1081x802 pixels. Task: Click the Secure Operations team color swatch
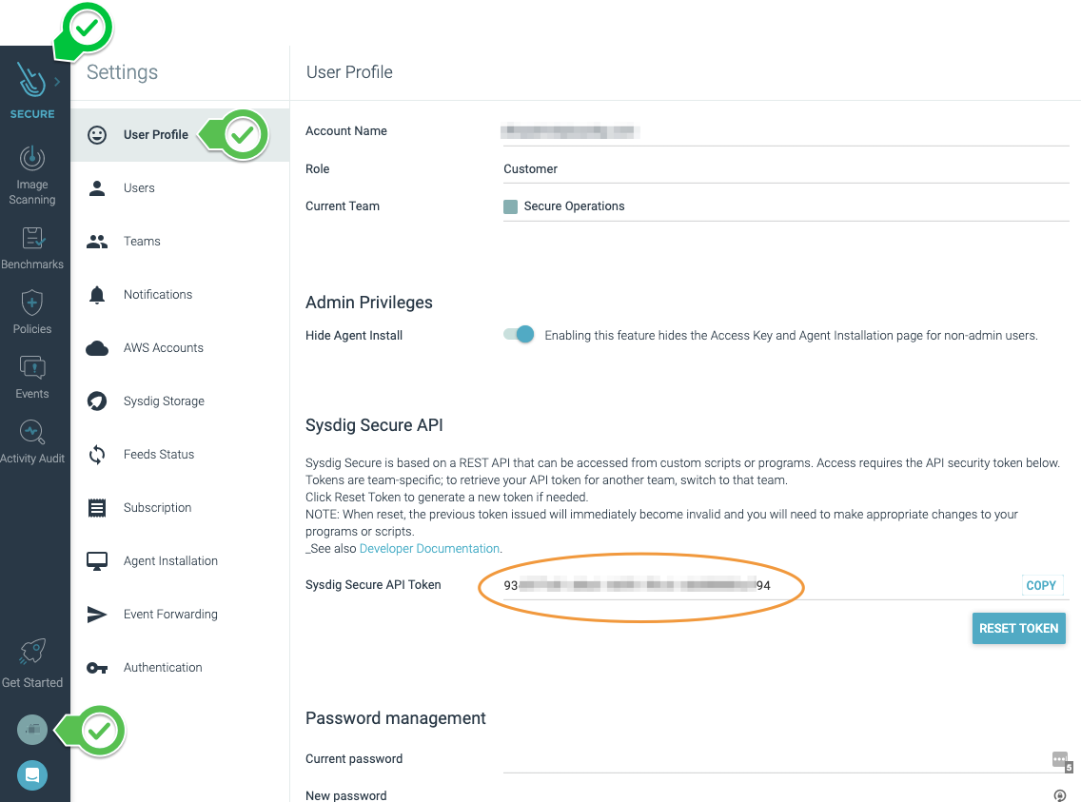[x=510, y=206]
